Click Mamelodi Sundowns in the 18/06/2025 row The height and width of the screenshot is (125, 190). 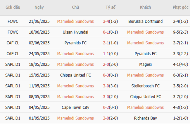coord(145,32)
